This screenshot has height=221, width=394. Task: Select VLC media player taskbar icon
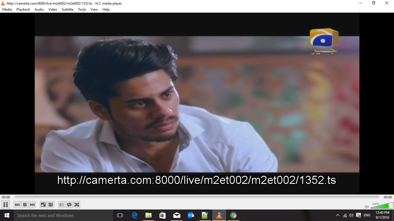(x=219, y=215)
